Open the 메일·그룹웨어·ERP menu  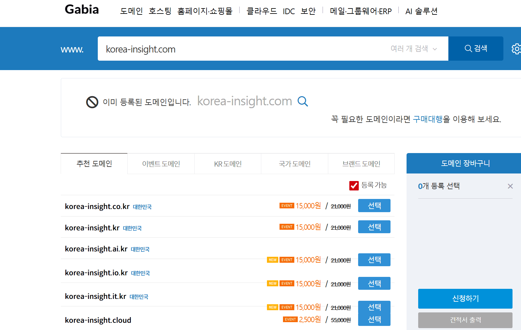(361, 11)
